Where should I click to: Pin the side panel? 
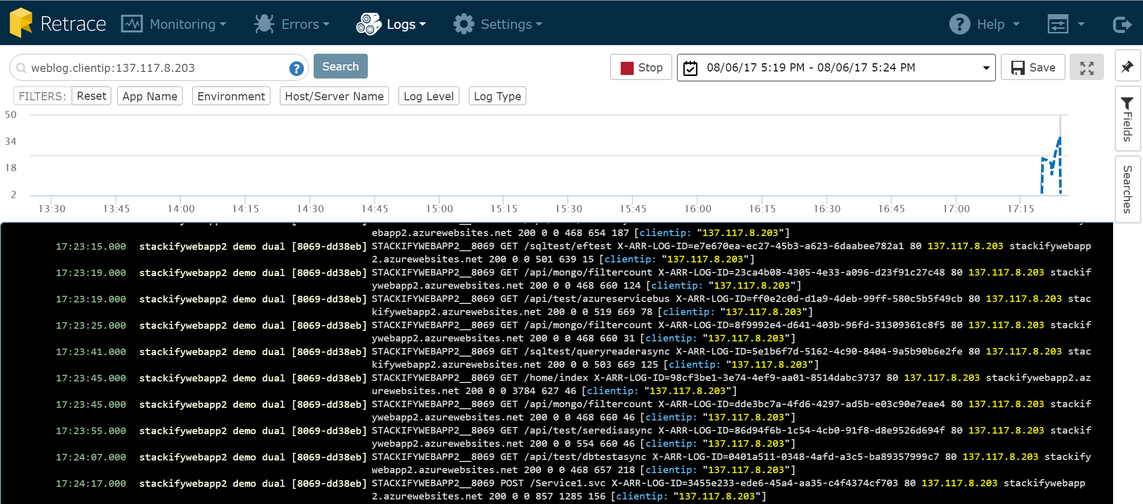click(x=1127, y=66)
